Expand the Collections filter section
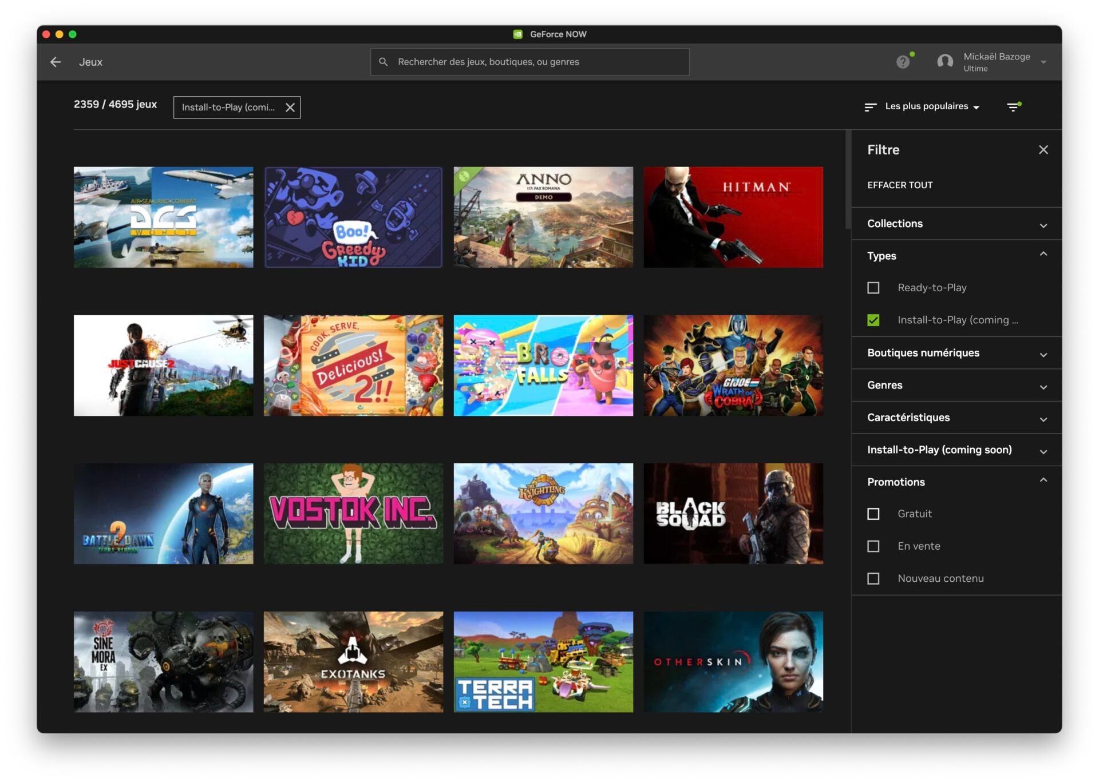The image size is (1099, 782). coord(956,224)
